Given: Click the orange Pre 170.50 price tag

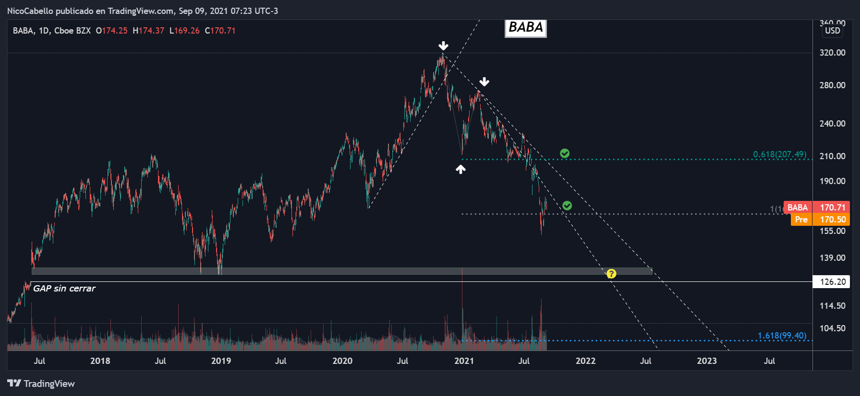Looking at the screenshot, I should (820, 220).
